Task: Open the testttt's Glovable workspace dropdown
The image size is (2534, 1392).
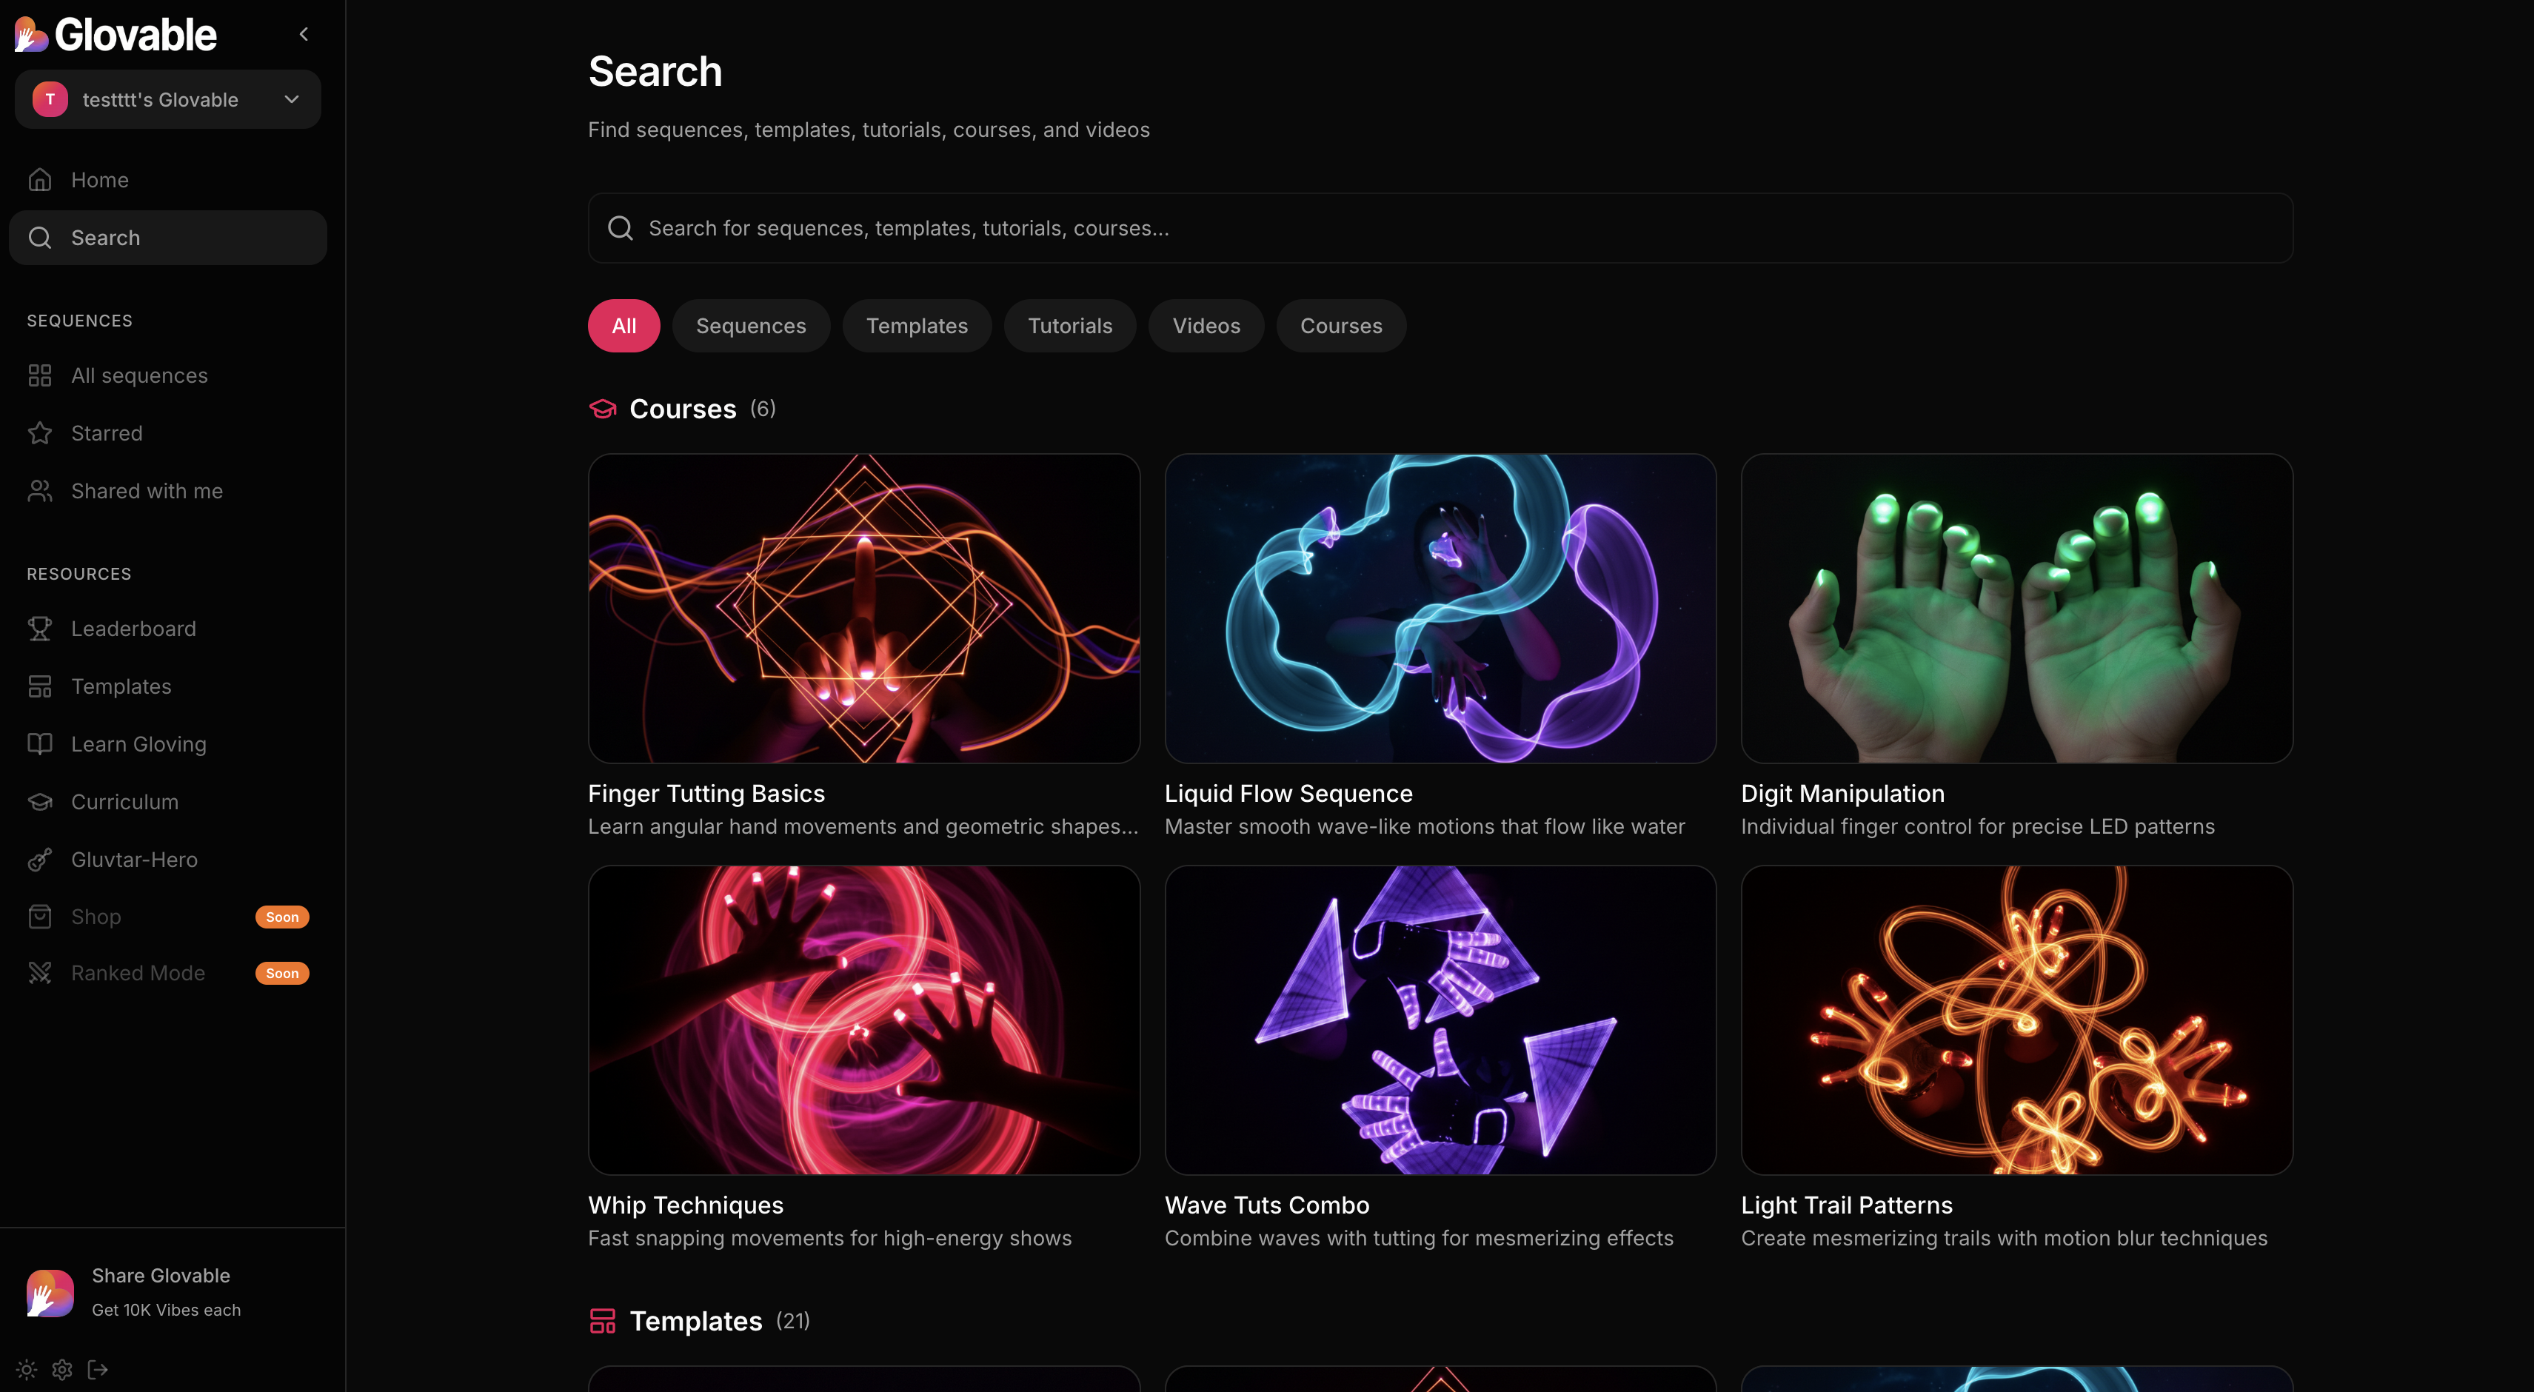Action: 168,99
